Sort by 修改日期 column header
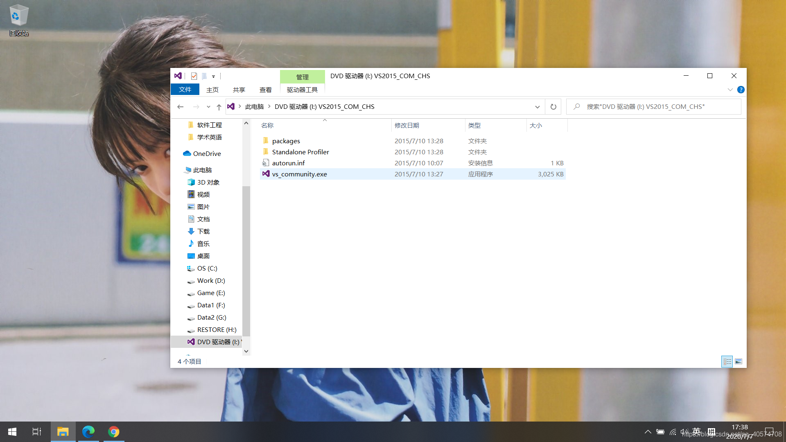786x442 pixels. (x=407, y=126)
